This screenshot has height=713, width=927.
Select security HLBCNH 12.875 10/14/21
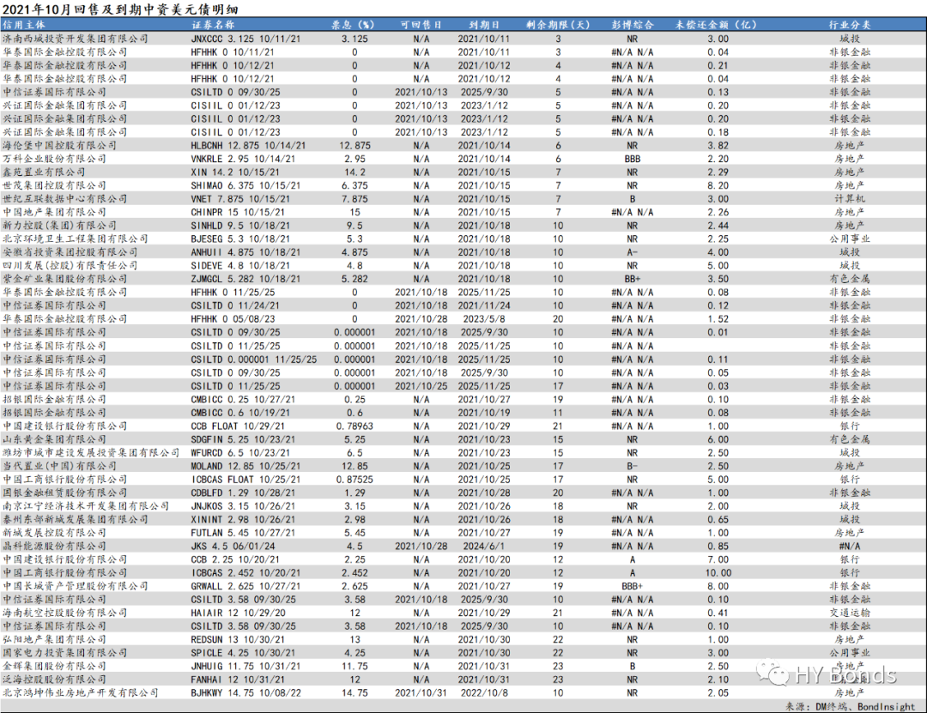pyautogui.click(x=248, y=146)
